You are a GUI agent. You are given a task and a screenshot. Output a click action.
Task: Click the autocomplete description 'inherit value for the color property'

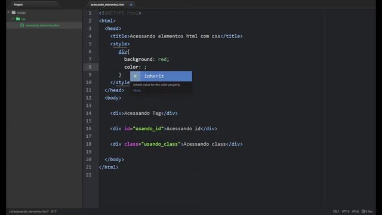click(x=156, y=85)
